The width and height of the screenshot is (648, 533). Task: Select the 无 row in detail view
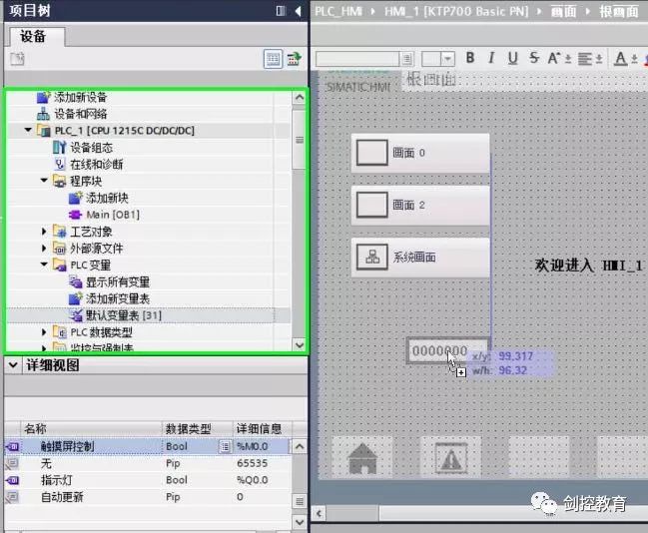pyautogui.click(x=148, y=463)
